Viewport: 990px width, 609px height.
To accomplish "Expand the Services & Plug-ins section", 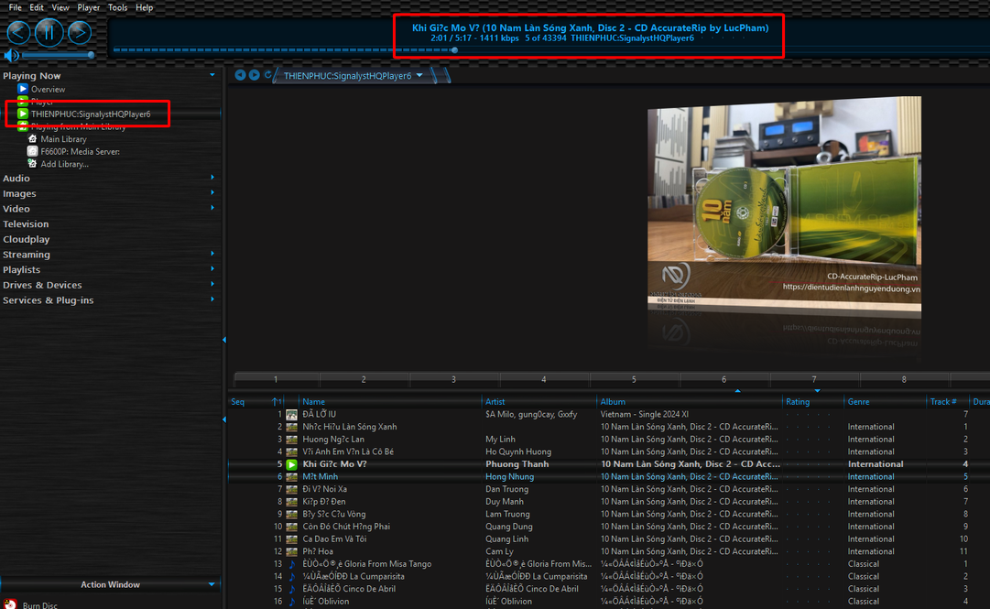I will [212, 299].
